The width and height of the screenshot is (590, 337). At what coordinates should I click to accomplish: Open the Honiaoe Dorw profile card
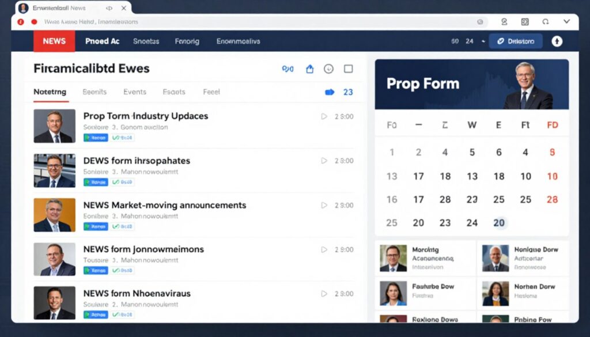tap(523, 259)
